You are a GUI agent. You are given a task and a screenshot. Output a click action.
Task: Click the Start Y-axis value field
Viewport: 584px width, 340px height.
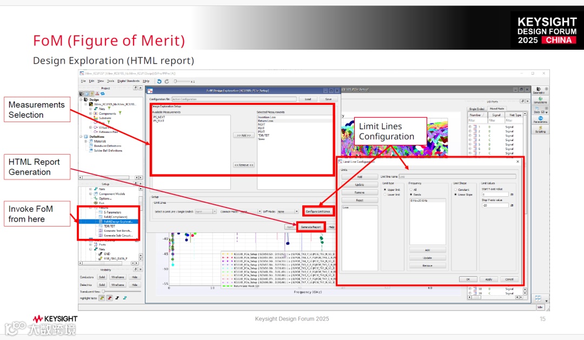(495, 195)
